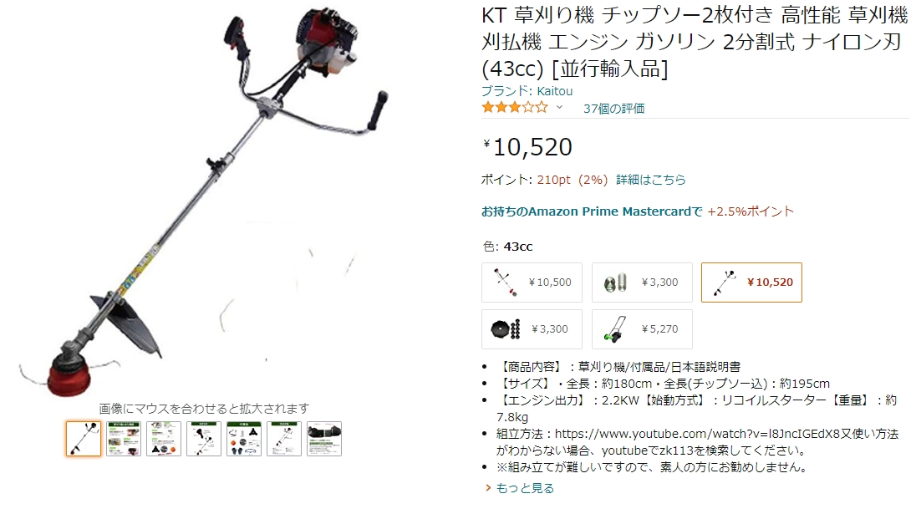Choose the ¥10,500 brush cutter variant
The width and height of the screenshot is (916, 509).
coord(532,282)
